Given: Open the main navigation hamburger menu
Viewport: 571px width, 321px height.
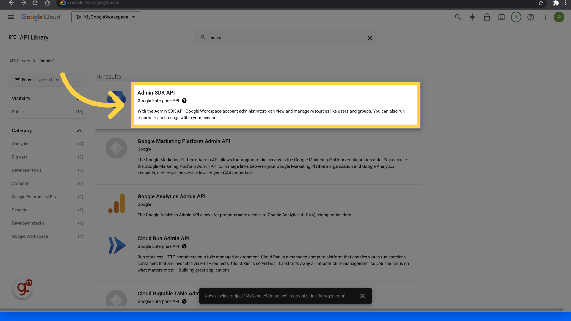Looking at the screenshot, I should [x=11, y=17].
